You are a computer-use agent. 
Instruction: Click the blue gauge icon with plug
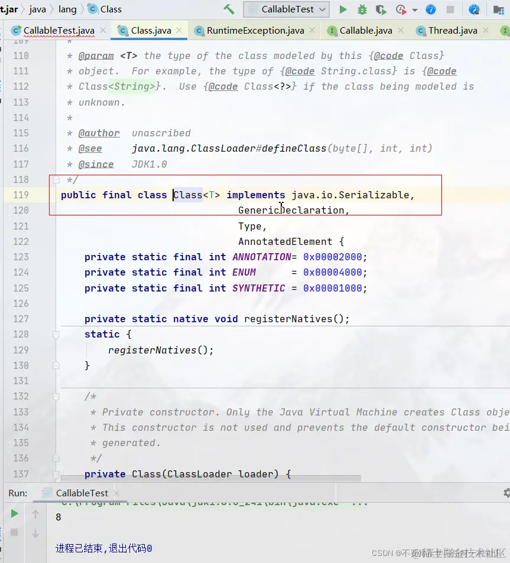coord(475,9)
